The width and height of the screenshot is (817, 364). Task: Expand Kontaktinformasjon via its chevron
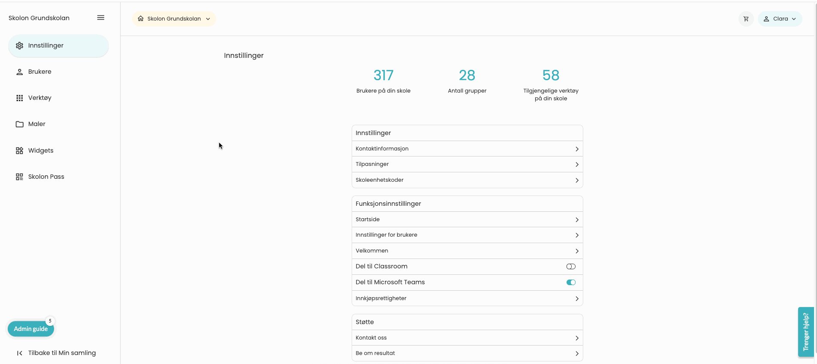pos(577,149)
